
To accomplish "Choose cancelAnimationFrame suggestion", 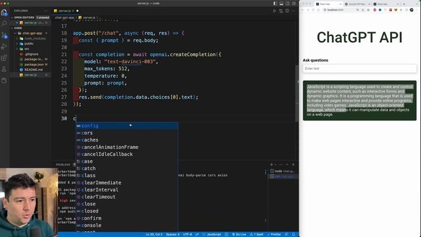I will click(127, 147).
